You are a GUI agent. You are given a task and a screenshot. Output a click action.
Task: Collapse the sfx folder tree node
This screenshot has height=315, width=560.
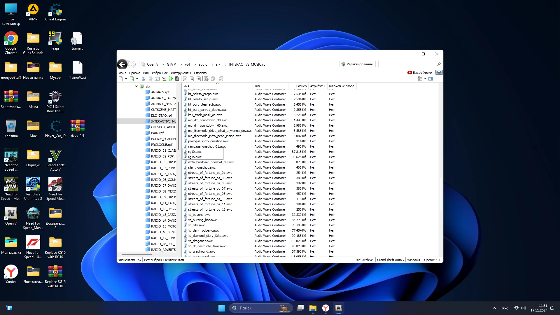(x=136, y=86)
